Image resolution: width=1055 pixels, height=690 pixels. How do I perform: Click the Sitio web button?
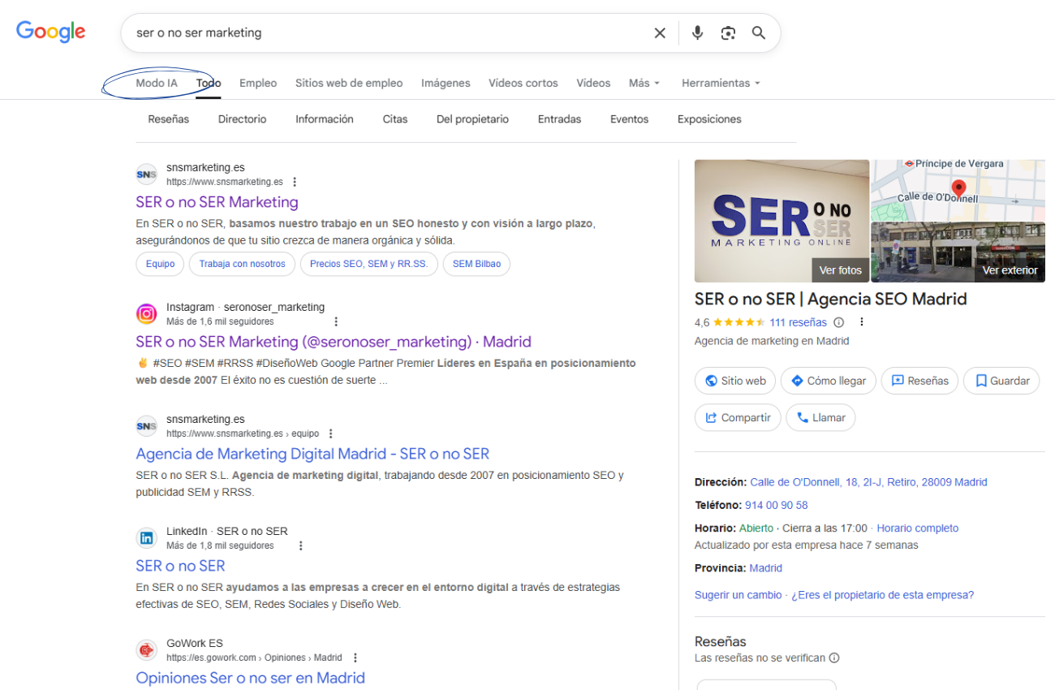click(x=735, y=381)
